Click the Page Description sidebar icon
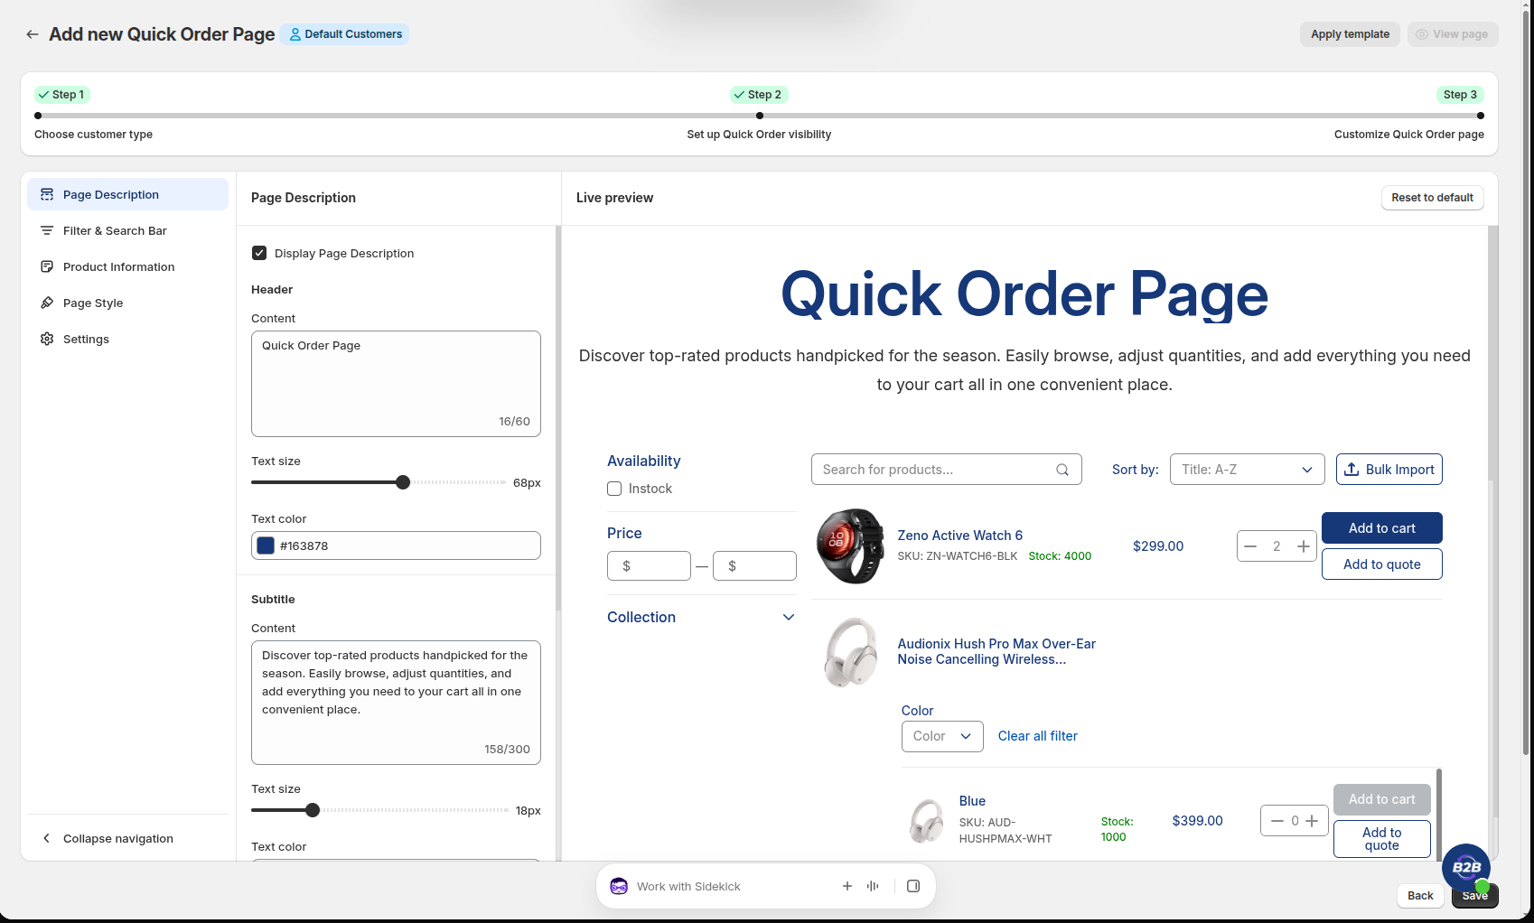Screen dimensions: 1534x923 pyautogui.click(x=47, y=194)
